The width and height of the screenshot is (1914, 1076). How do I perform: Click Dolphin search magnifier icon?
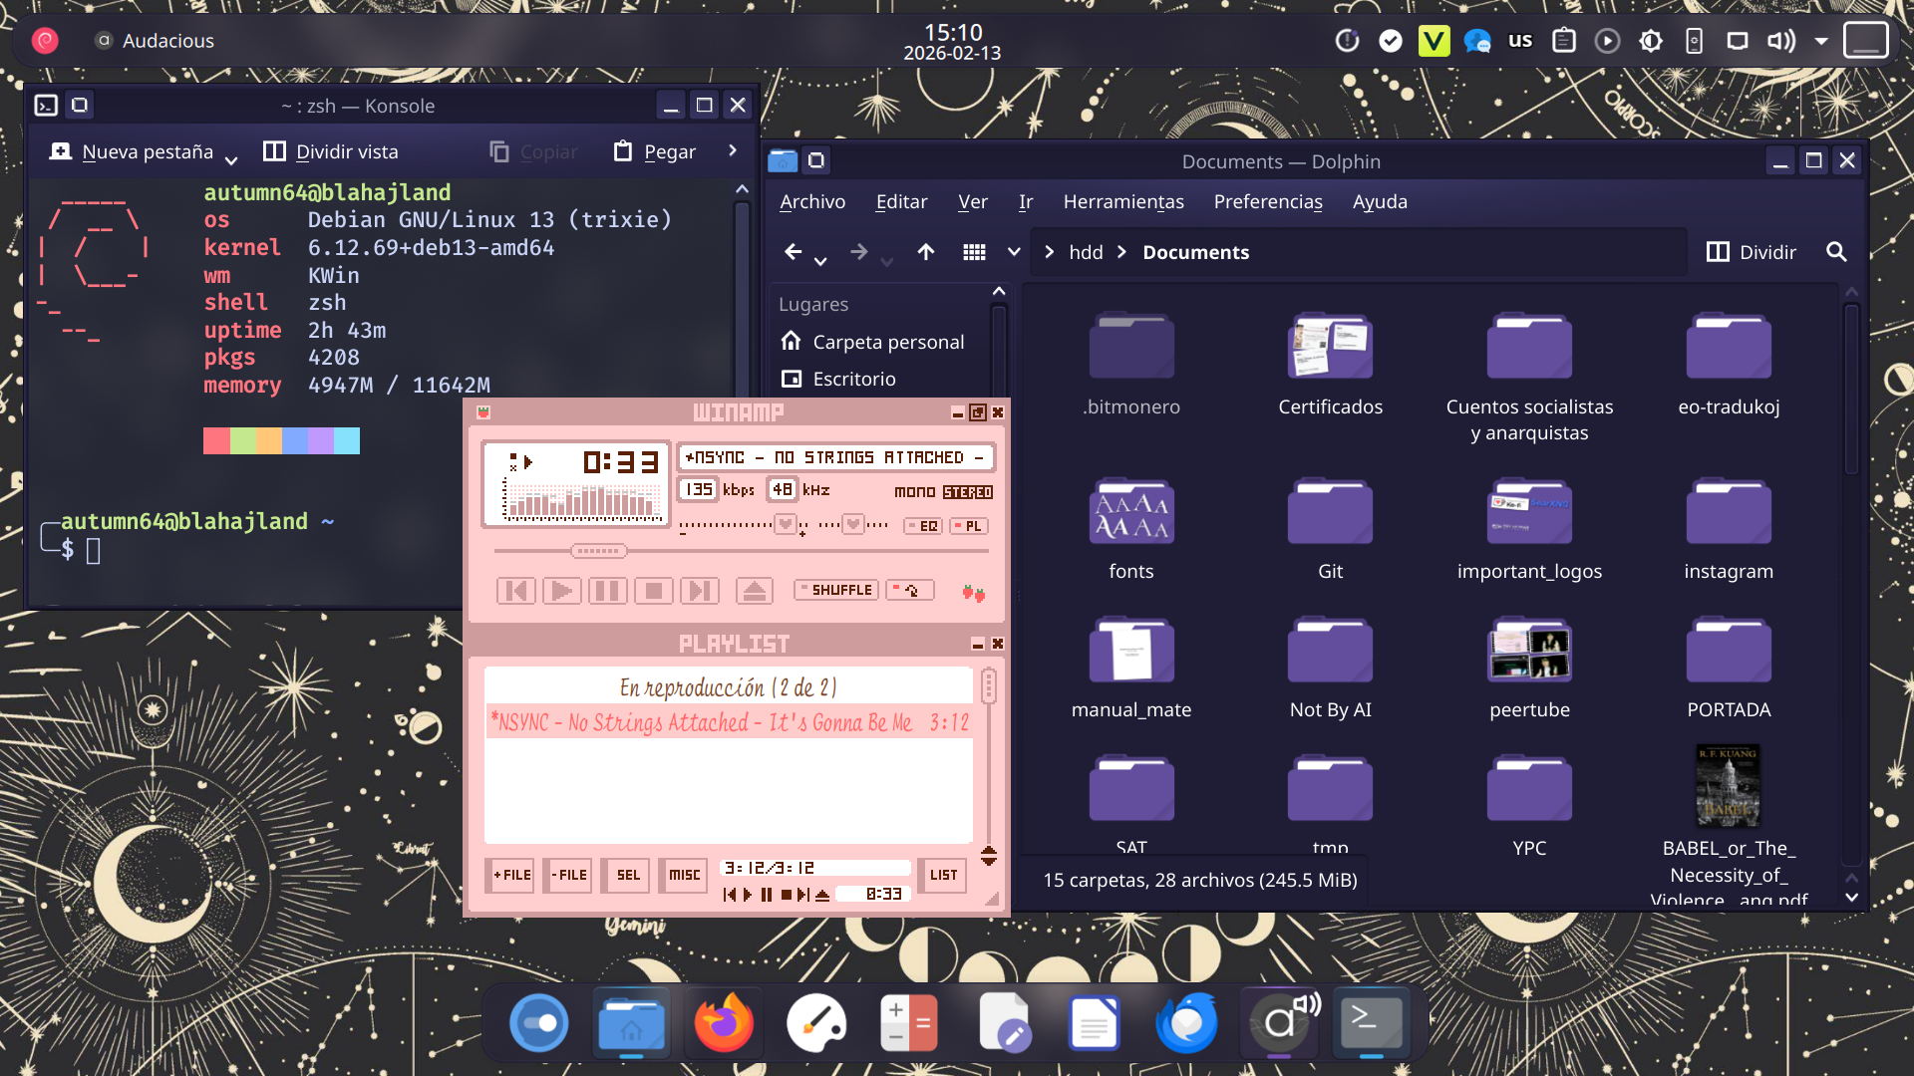1836,252
